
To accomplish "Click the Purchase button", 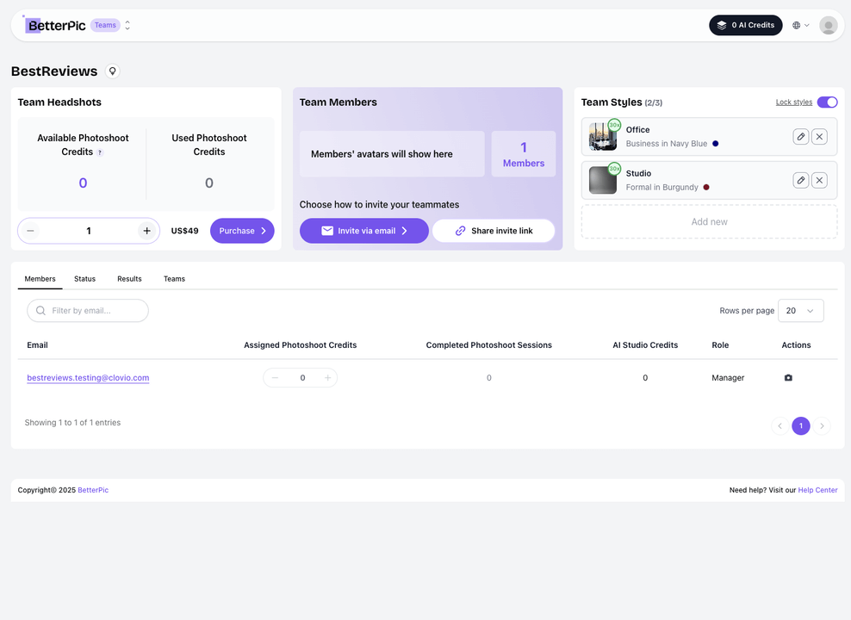I will [242, 231].
